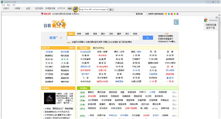The height and width of the screenshot is (119, 221).
Task: Open 控制面板 from the toolbar
Action: pos(39,9)
